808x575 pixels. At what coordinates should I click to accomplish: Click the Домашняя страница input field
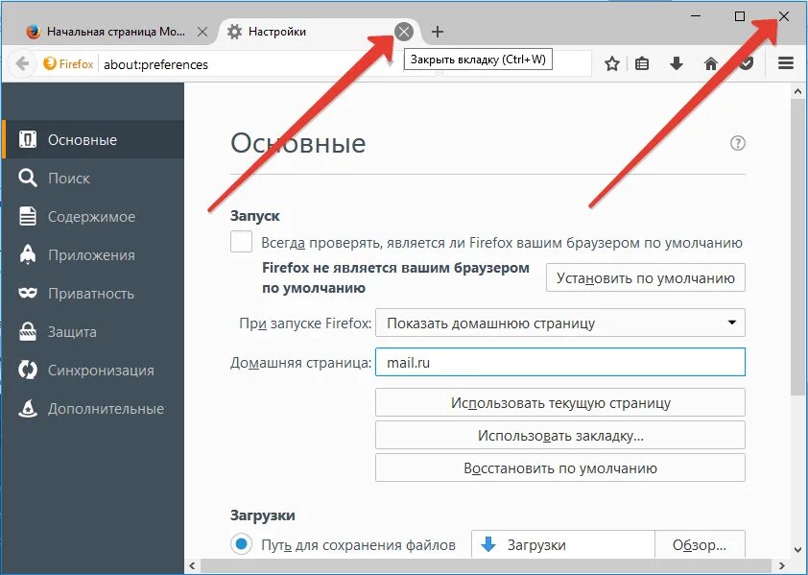tap(560, 362)
